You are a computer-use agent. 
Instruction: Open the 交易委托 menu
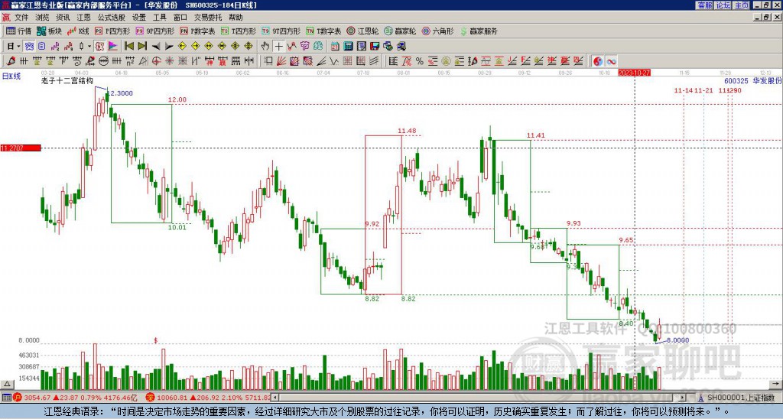[x=208, y=18]
